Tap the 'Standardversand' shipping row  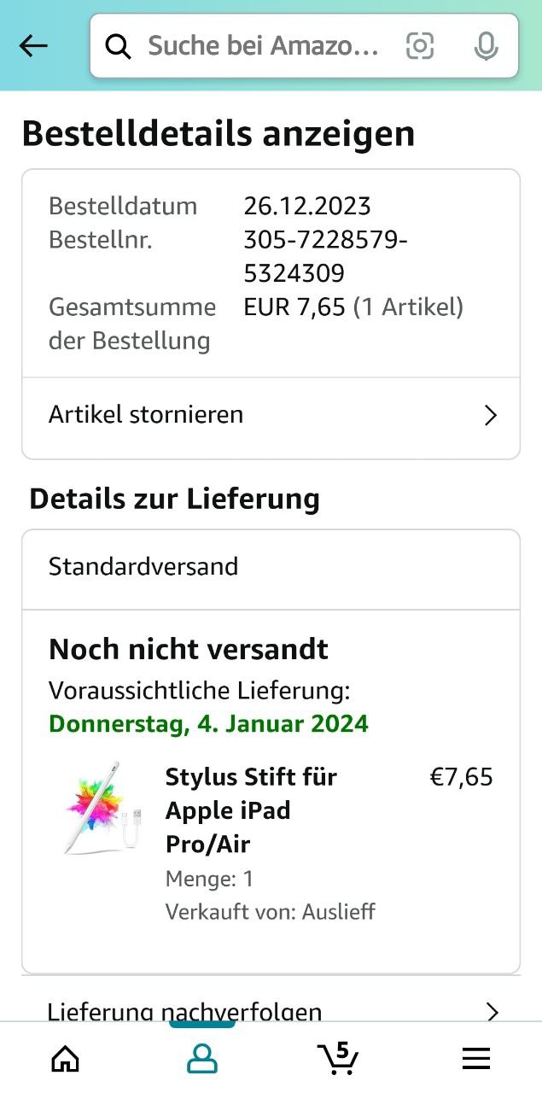point(143,567)
